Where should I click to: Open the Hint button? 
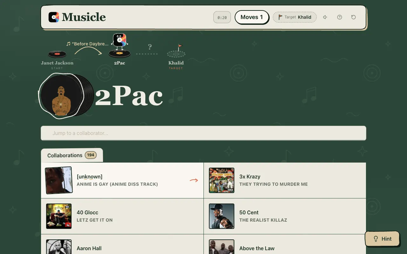tap(382, 239)
